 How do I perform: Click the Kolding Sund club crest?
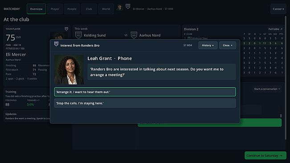(x=78, y=35)
